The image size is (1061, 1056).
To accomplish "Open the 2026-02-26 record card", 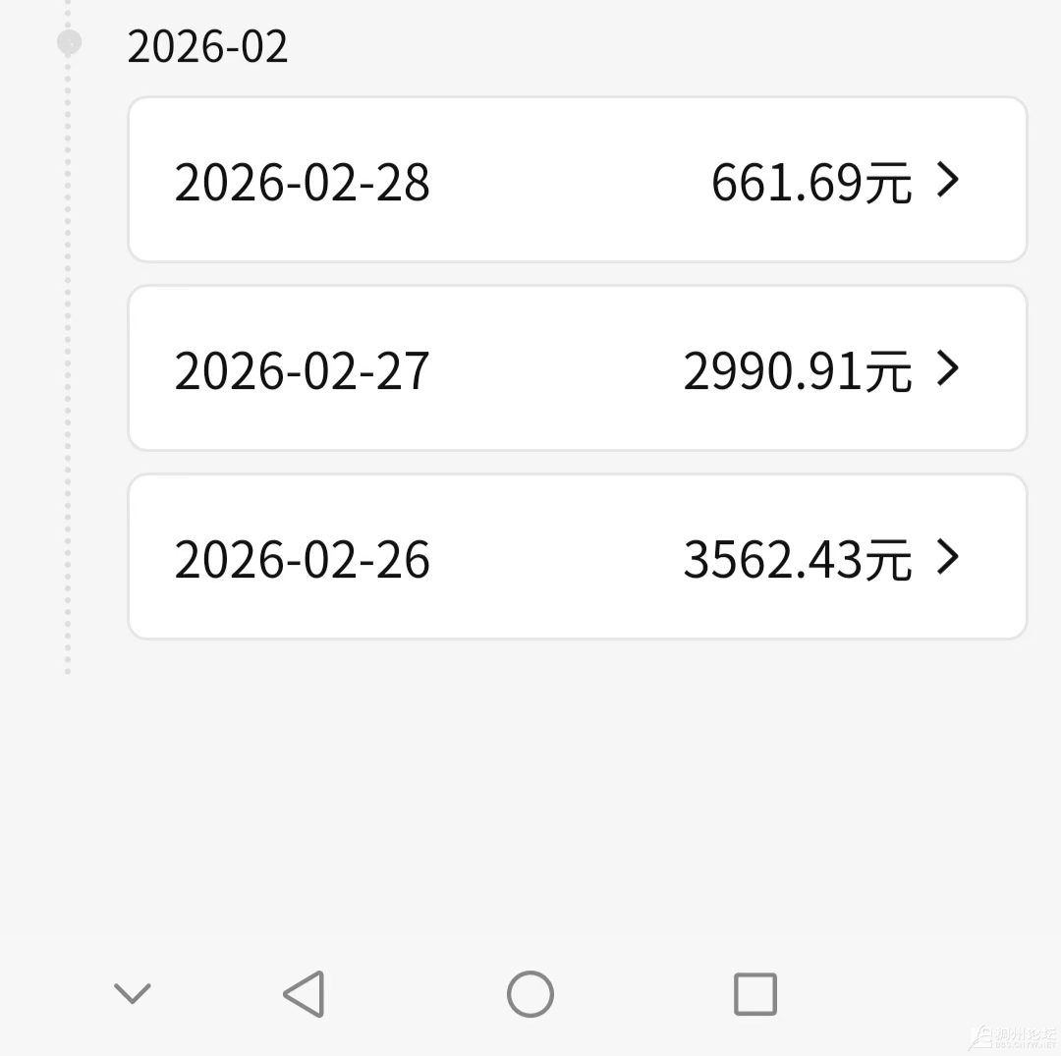I will (578, 558).
